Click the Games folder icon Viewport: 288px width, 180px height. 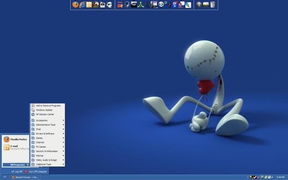pyautogui.click(x=33, y=138)
